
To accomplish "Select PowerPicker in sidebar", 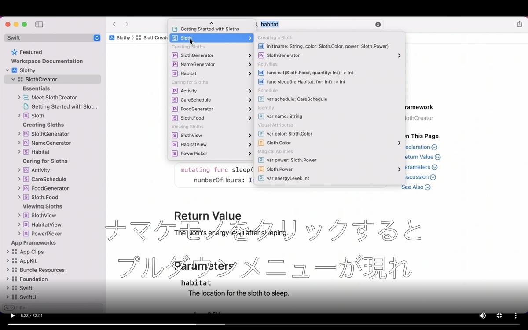I will click(47, 234).
